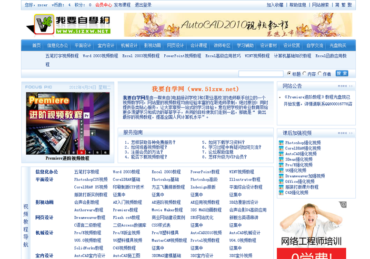Click 加入收藏 link
Image resolution: width=370 pixels, height=259 pixels.
(275, 5)
